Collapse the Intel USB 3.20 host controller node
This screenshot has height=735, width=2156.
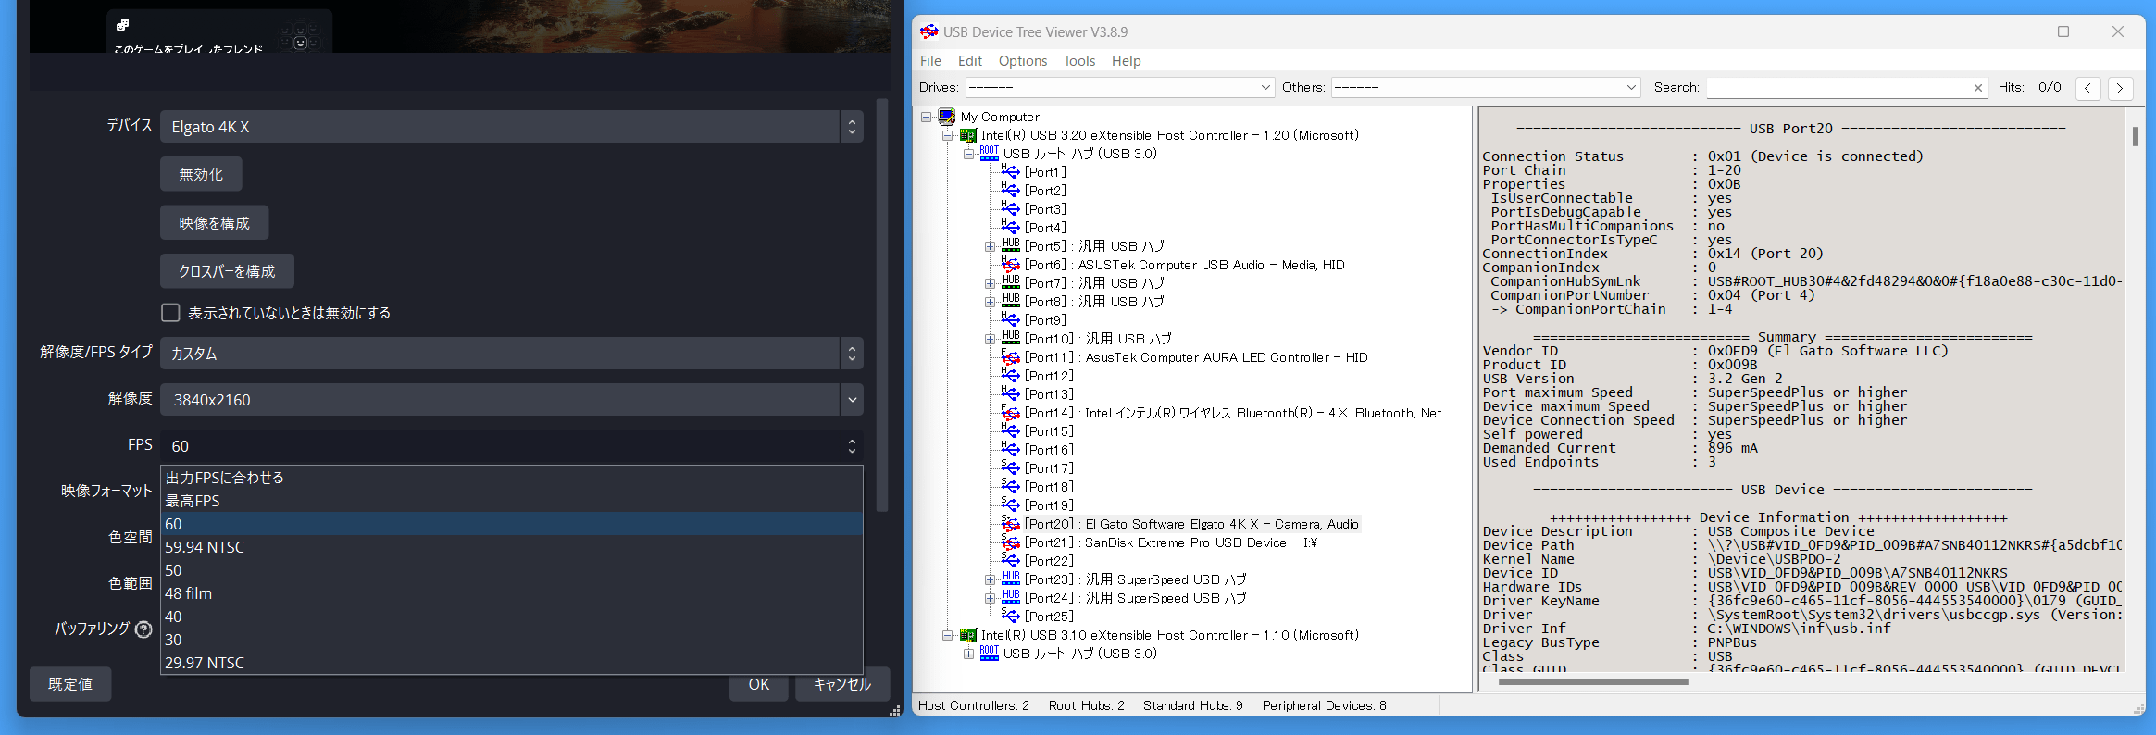(x=947, y=135)
